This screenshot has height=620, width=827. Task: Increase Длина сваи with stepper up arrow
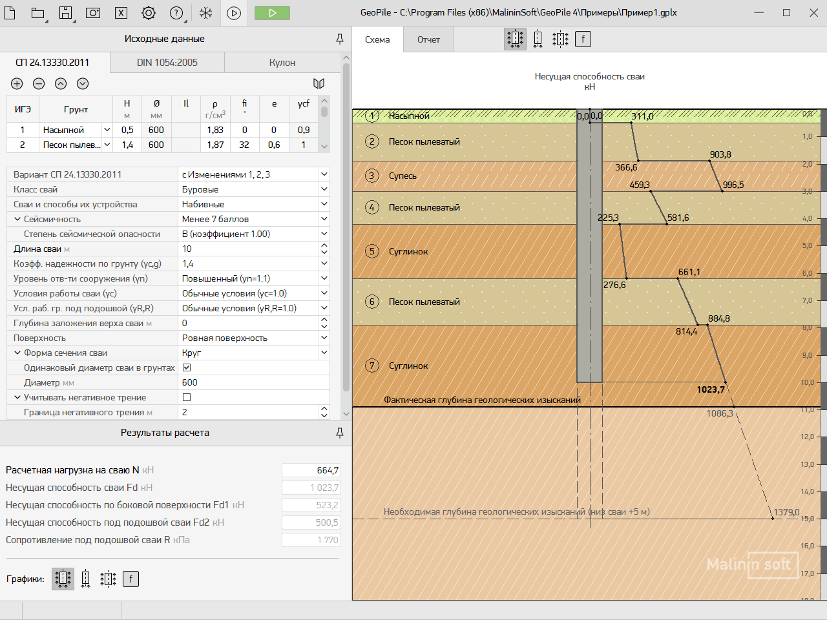coord(324,245)
